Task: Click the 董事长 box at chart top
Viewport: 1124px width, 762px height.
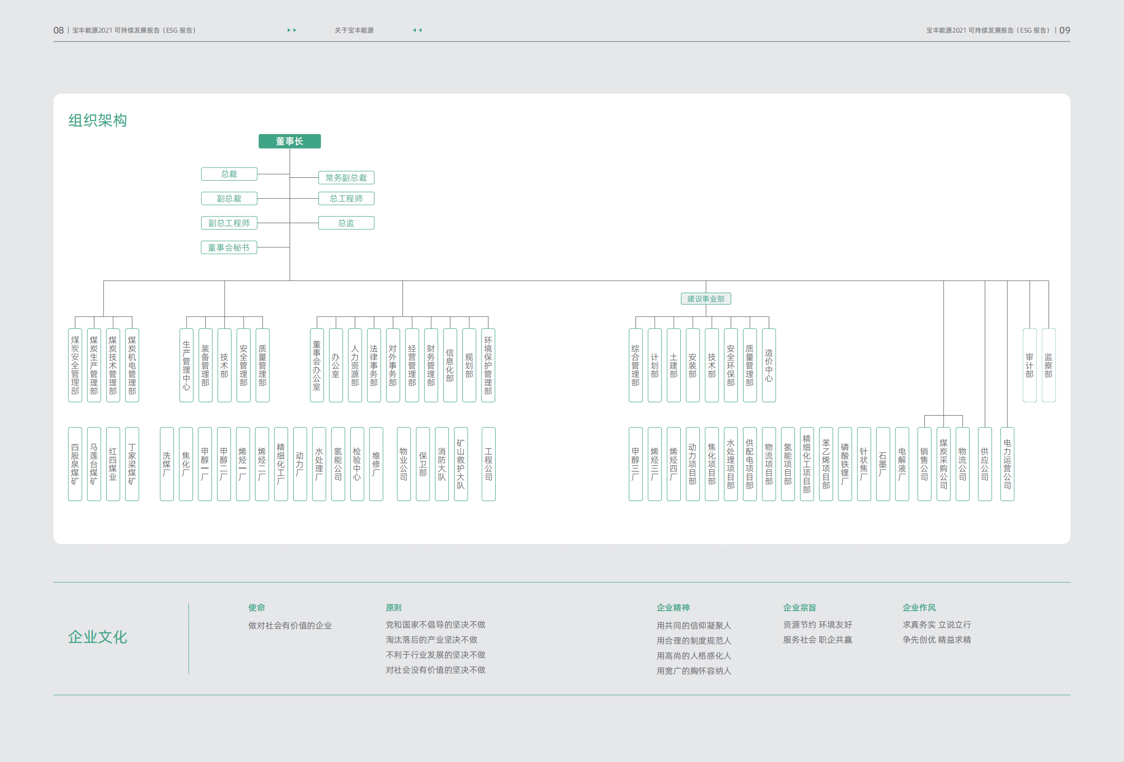Action: [x=289, y=141]
